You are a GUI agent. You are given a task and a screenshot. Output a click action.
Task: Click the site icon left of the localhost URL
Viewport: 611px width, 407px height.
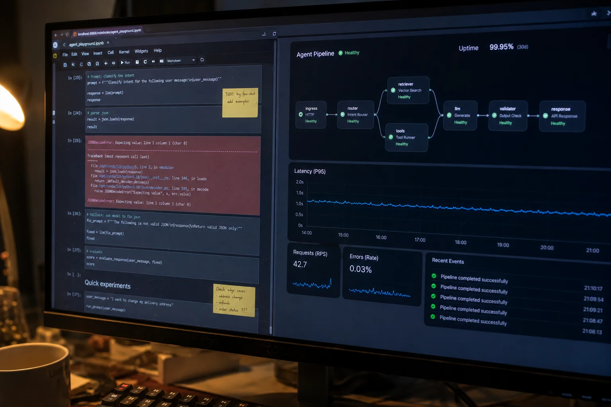pyautogui.click(x=75, y=34)
